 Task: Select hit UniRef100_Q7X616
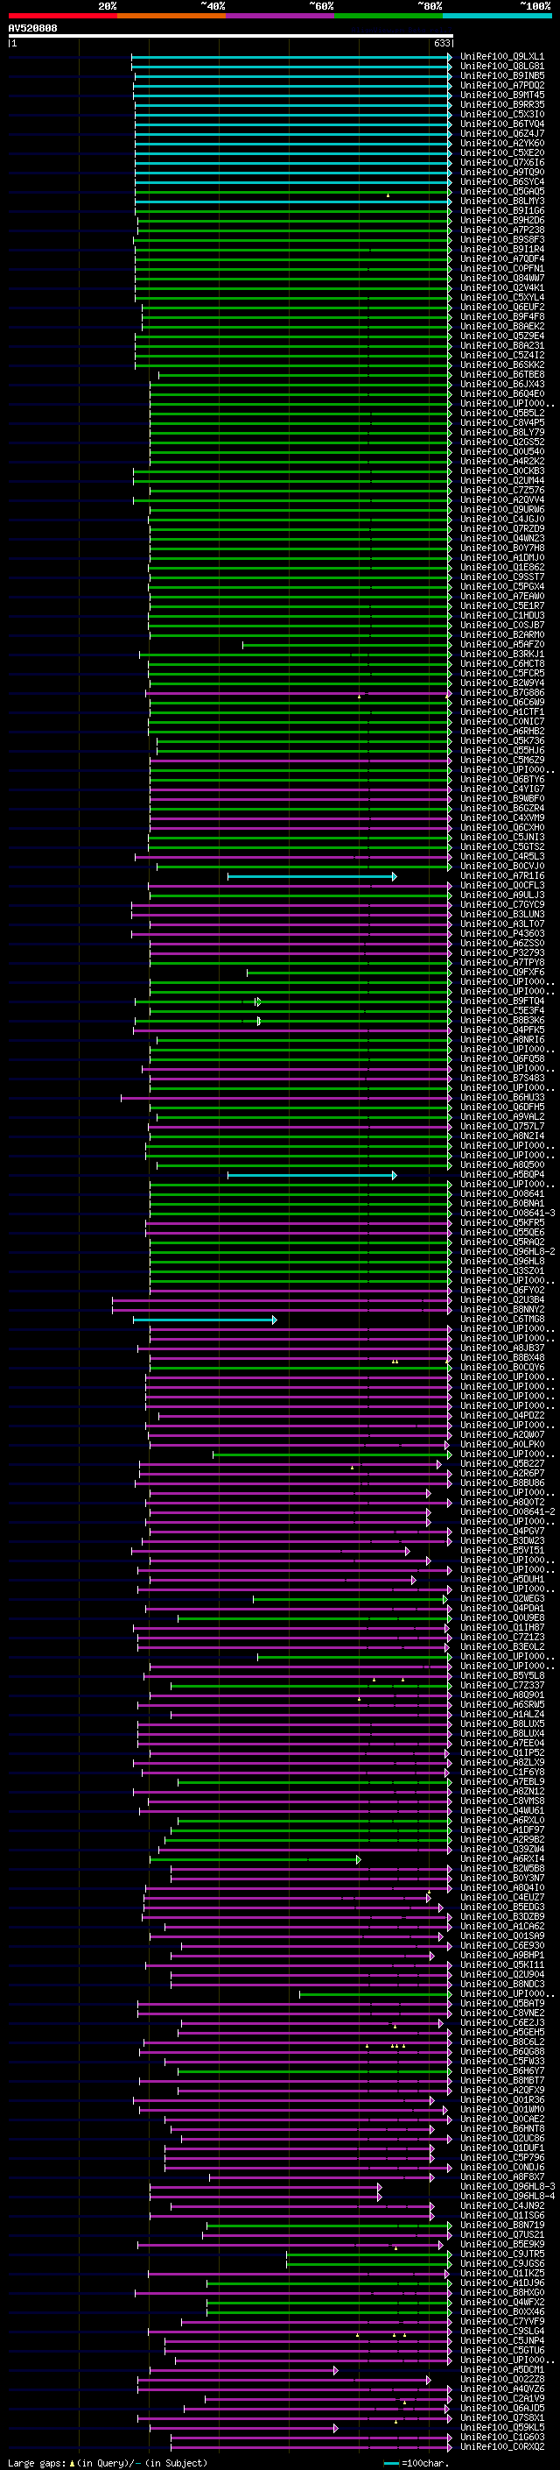pyautogui.click(x=502, y=163)
